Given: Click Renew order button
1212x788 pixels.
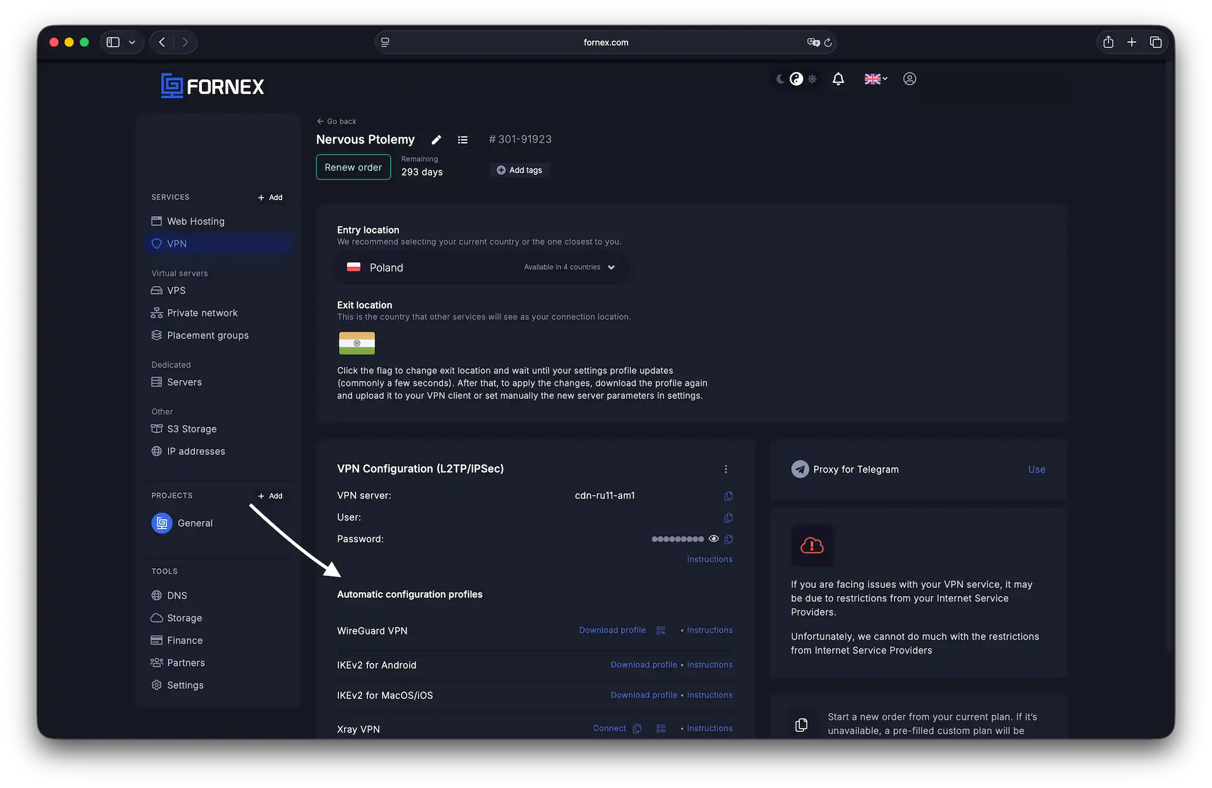Looking at the screenshot, I should tap(353, 167).
